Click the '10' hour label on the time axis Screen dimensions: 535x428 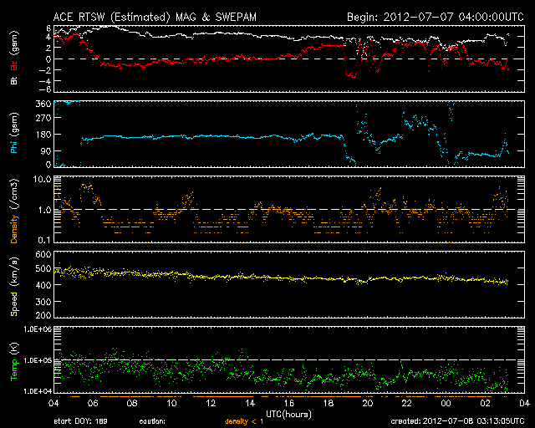tap(171, 403)
